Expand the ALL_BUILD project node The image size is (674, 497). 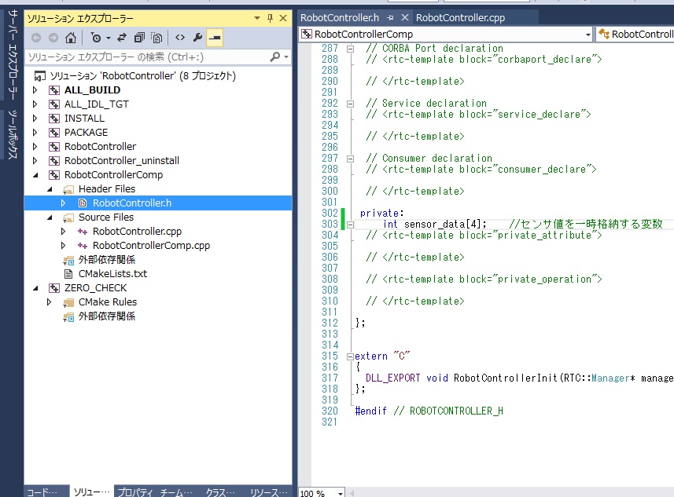[35, 90]
